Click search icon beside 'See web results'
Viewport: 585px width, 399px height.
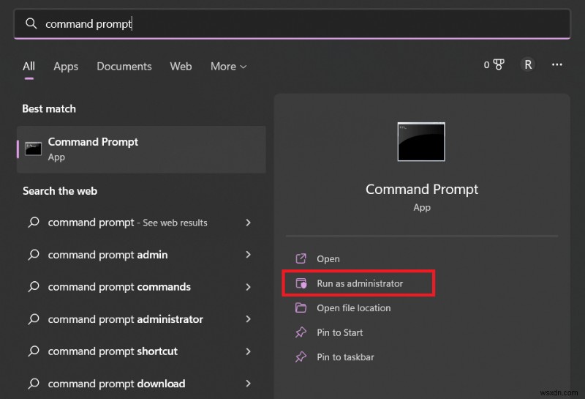(x=34, y=223)
